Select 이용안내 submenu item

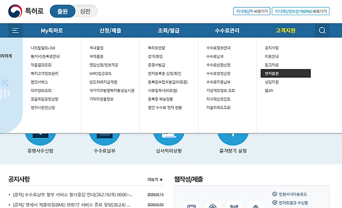pyautogui.click(x=271, y=57)
